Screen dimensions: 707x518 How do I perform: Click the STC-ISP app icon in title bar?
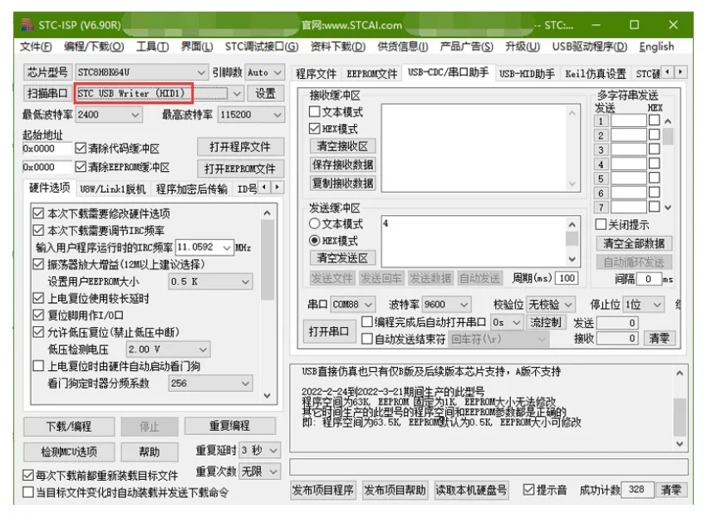[27, 25]
